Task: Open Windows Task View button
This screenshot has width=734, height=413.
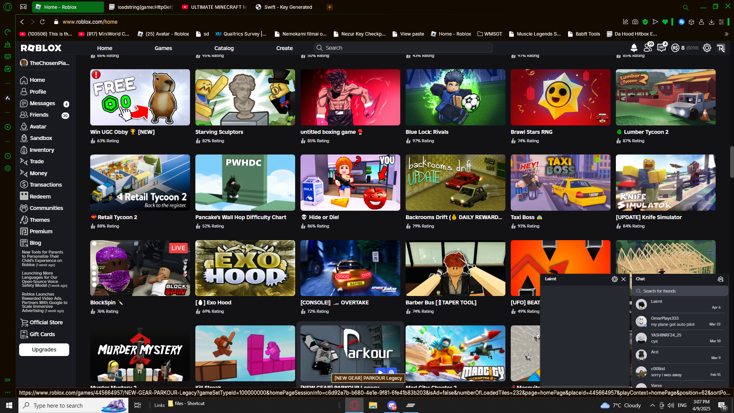Action: (x=138, y=405)
